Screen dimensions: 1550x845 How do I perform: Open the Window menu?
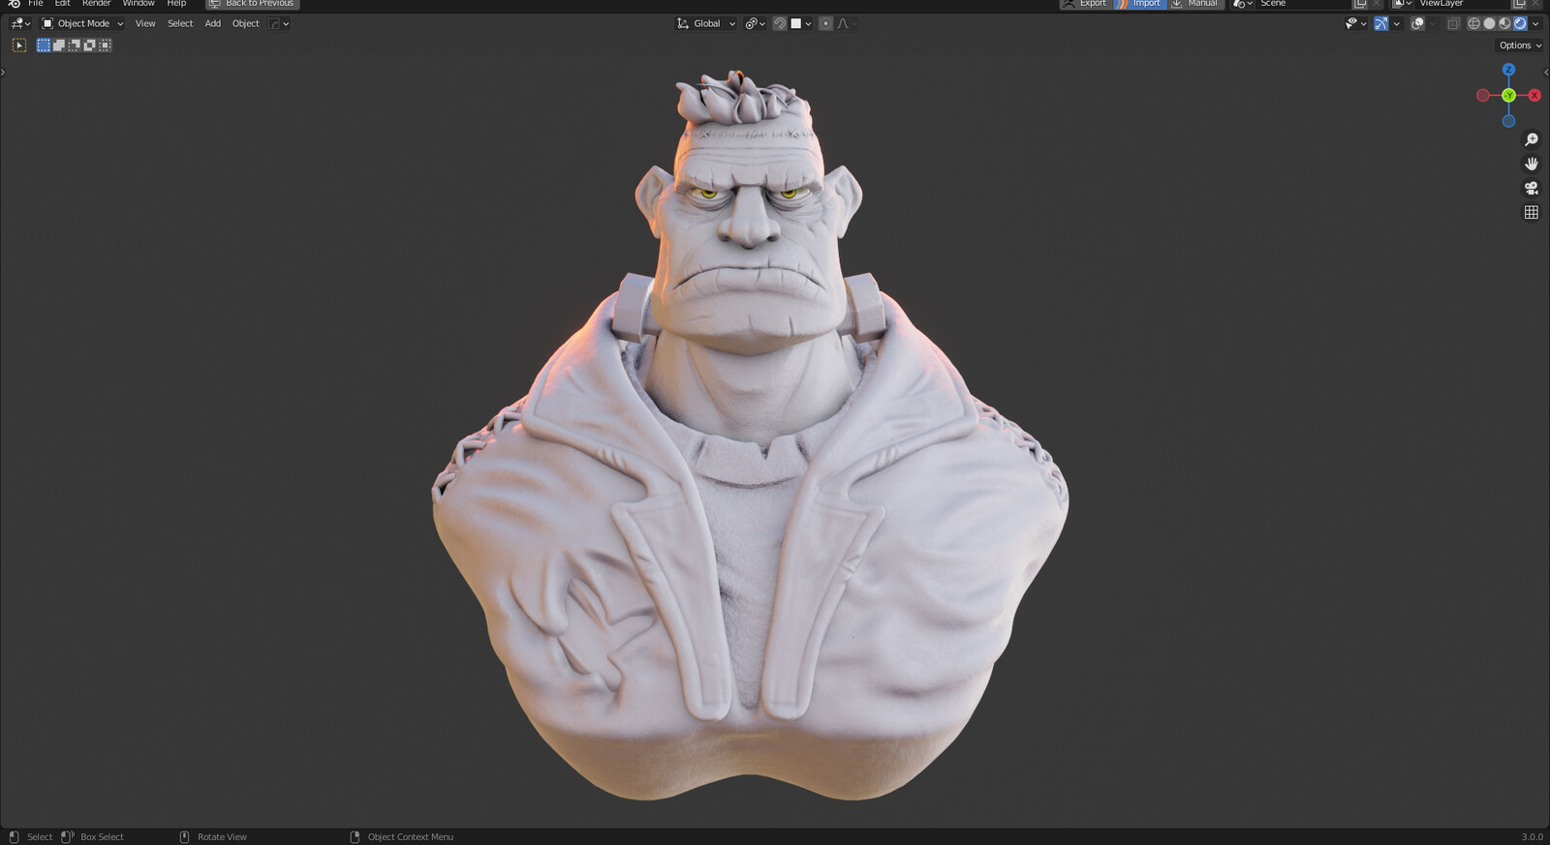[x=139, y=4]
